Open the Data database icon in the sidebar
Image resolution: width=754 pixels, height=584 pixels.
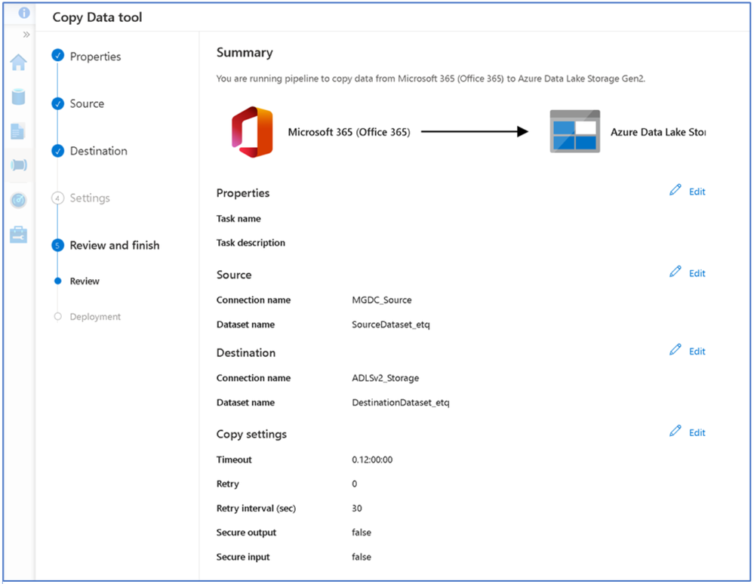pyautogui.click(x=19, y=96)
